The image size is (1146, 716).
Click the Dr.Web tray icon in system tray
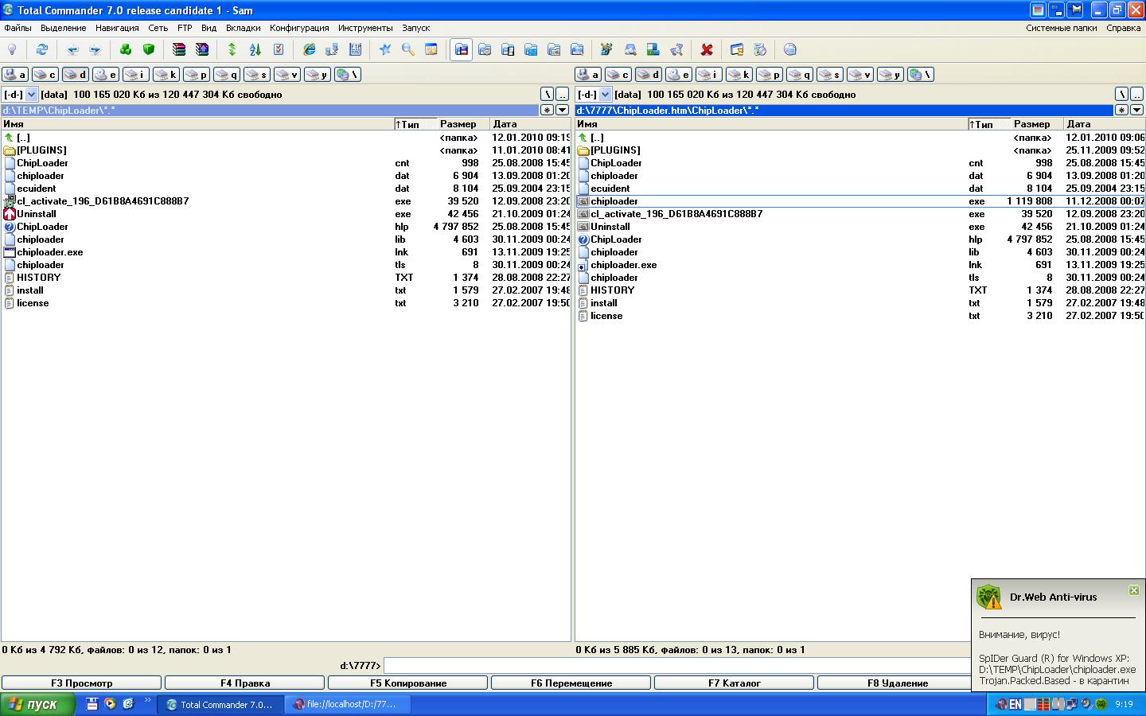(x=1101, y=704)
